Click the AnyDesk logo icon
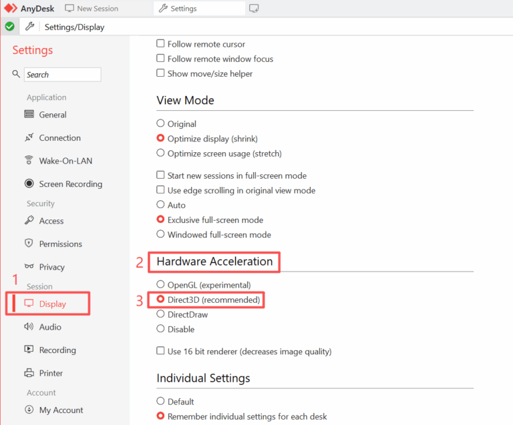This screenshot has width=513, height=425. coord(11,8)
